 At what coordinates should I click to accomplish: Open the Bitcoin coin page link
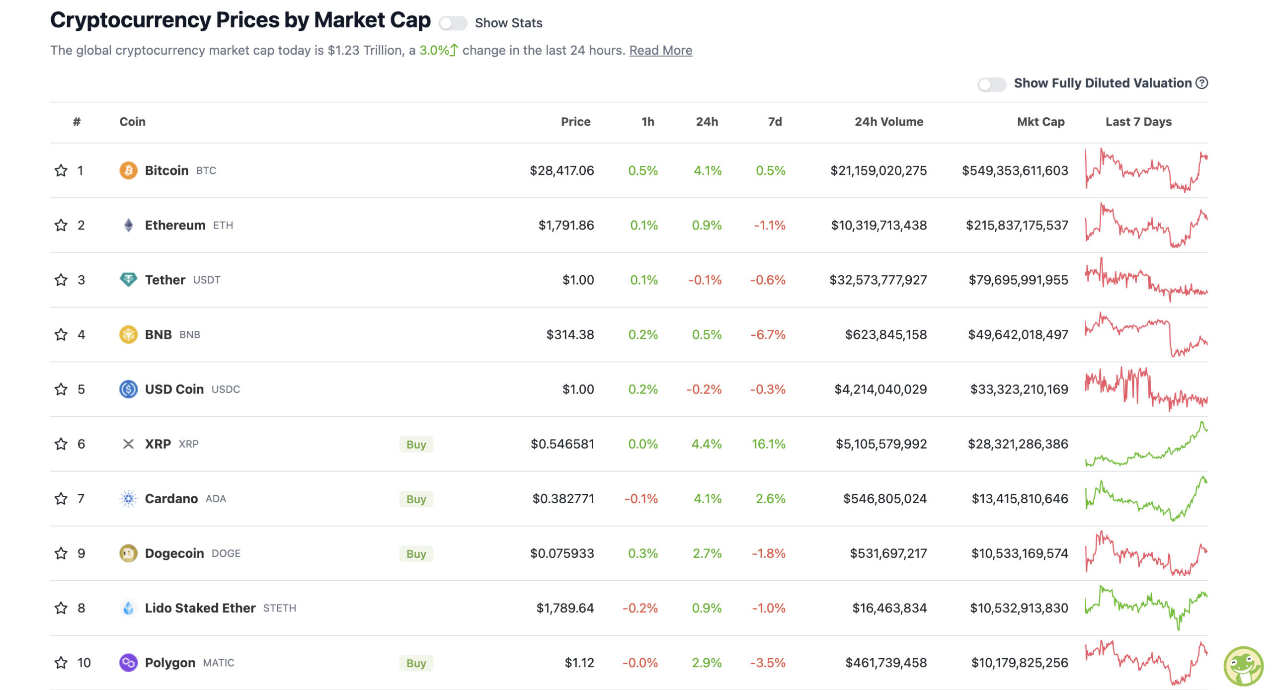(x=166, y=170)
